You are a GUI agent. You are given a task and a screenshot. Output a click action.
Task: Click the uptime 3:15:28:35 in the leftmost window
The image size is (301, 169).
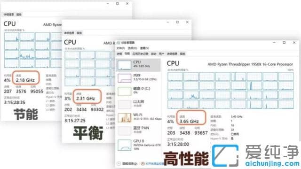pyautogui.click(x=15, y=102)
